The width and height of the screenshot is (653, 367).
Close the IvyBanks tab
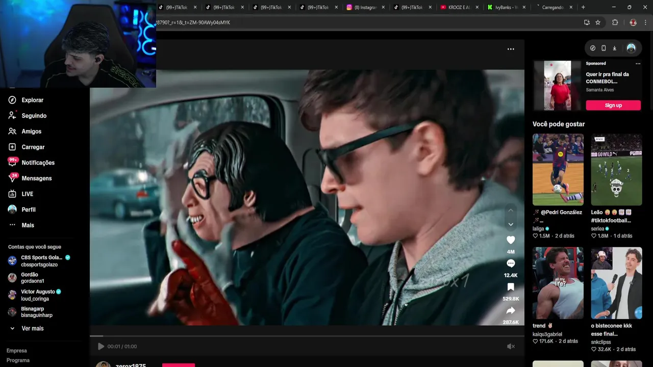(x=524, y=8)
